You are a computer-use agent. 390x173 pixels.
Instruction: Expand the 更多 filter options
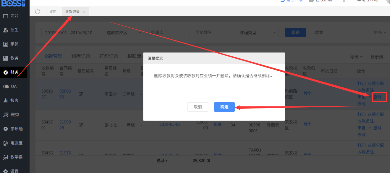380,32
